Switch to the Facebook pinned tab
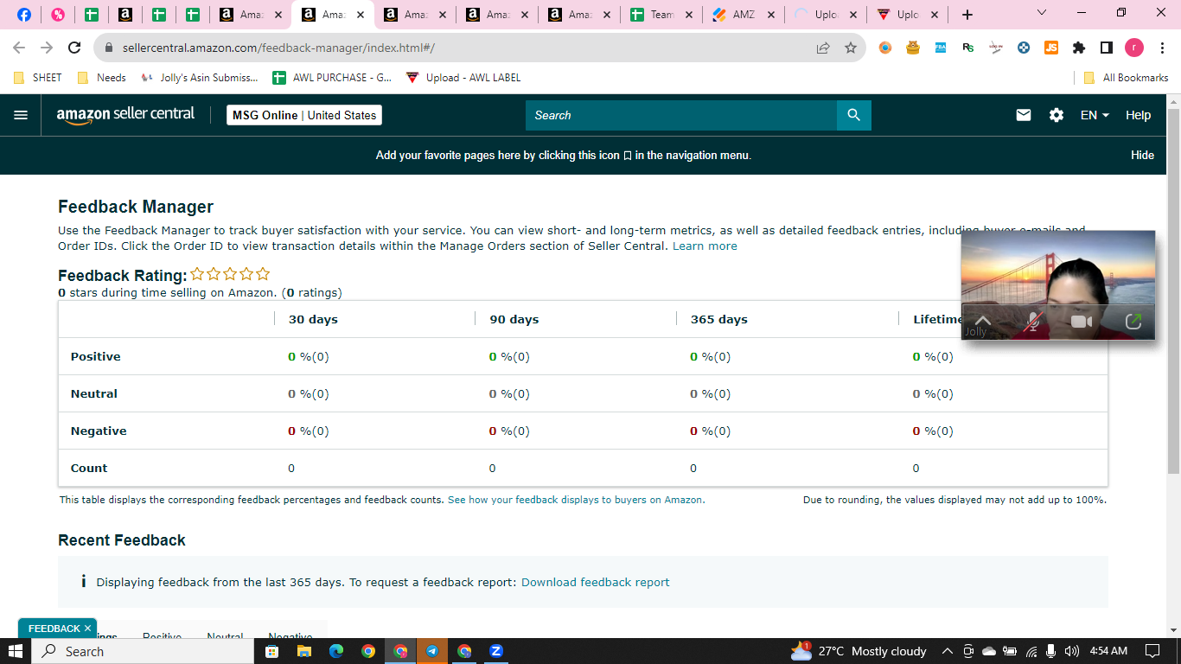Image resolution: width=1181 pixels, height=664 pixels. [x=24, y=15]
